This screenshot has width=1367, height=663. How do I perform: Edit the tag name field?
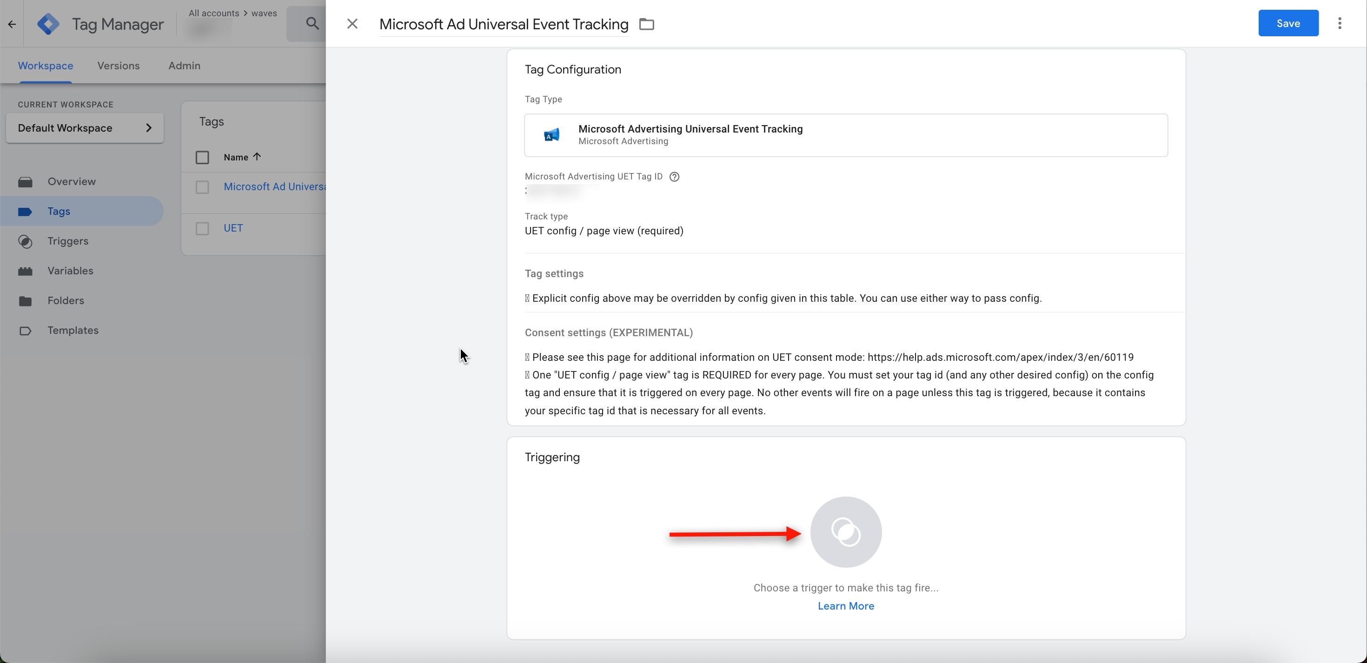[504, 25]
